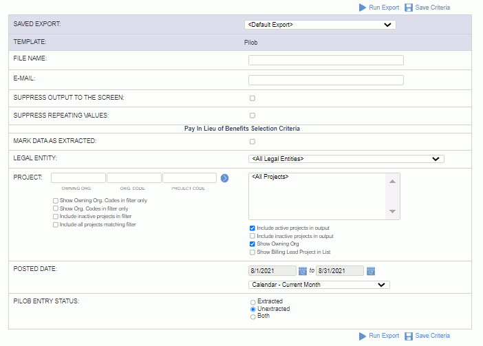Check Show Billing Lead Project in List
This screenshot has width=483, height=346.
pyautogui.click(x=253, y=252)
